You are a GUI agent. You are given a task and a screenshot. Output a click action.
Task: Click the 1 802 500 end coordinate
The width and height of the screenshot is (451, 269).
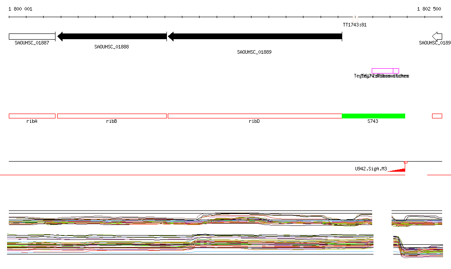(429, 9)
